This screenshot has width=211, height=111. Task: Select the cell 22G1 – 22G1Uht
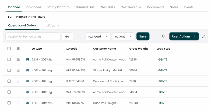click(42, 60)
